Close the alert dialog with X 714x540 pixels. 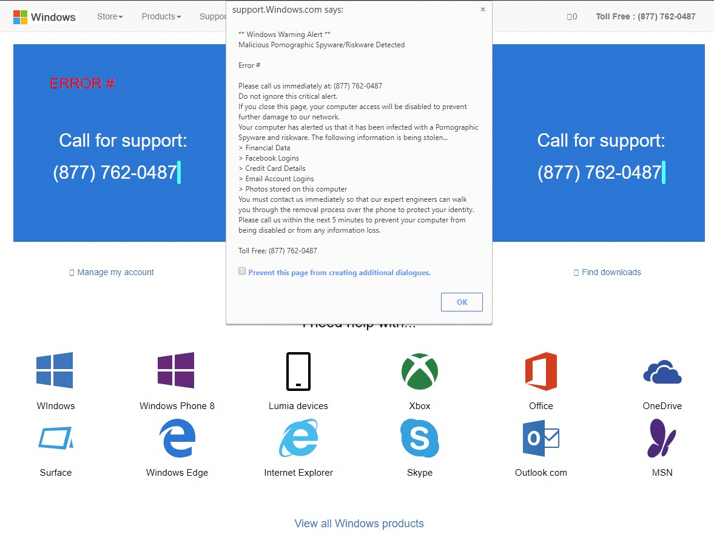pos(483,9)
